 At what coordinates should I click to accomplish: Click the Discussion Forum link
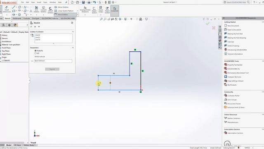pos(234,104)
